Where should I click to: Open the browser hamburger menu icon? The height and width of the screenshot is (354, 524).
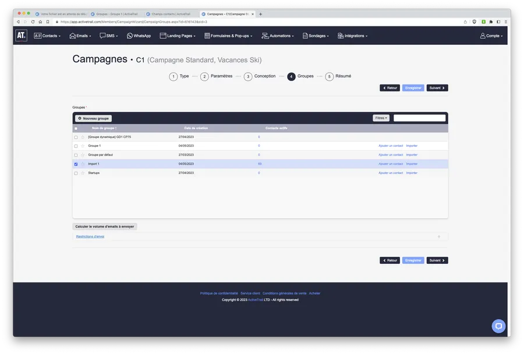(505, 22)
